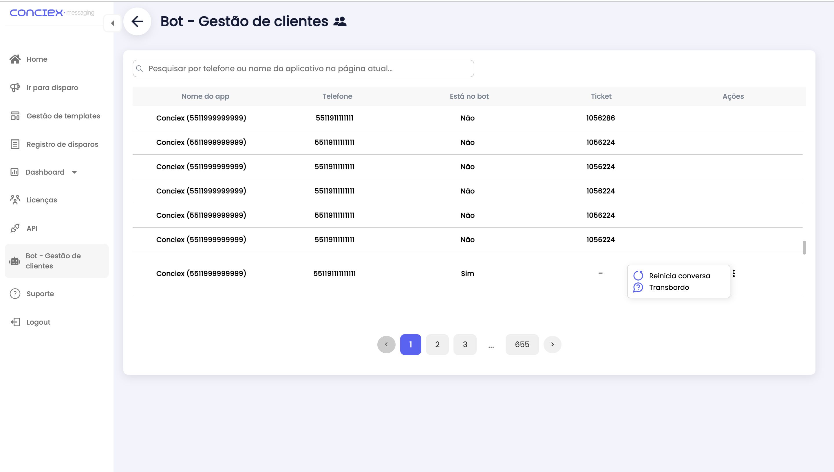The width and height of the screenshot is (834, 472).
Task: Open the three-dot actions menu in last row
Action: pos(734,273)
